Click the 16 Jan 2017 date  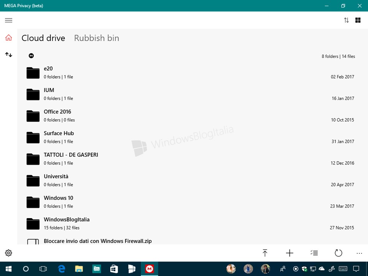pyautogui.click(x=343, y=99)
